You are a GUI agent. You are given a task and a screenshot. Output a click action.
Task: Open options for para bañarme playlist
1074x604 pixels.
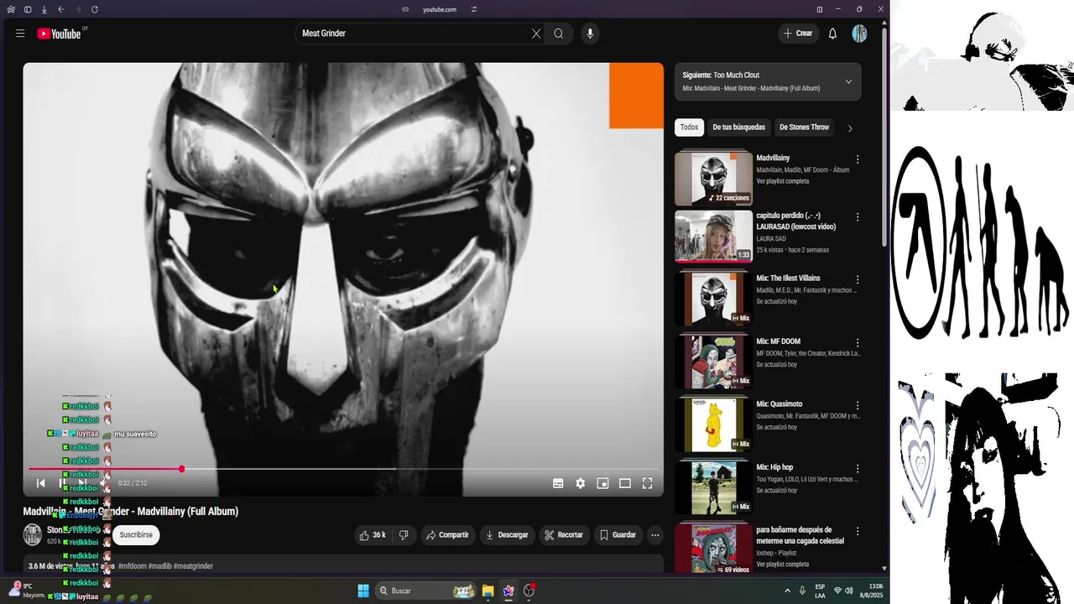tap(858, 532)
